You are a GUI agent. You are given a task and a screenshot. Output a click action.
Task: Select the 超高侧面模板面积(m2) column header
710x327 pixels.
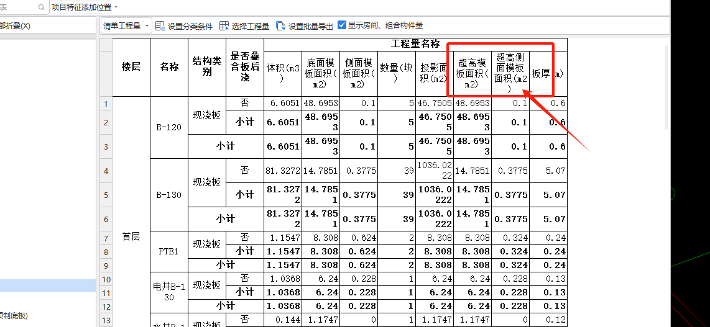[x=510, y=74]
